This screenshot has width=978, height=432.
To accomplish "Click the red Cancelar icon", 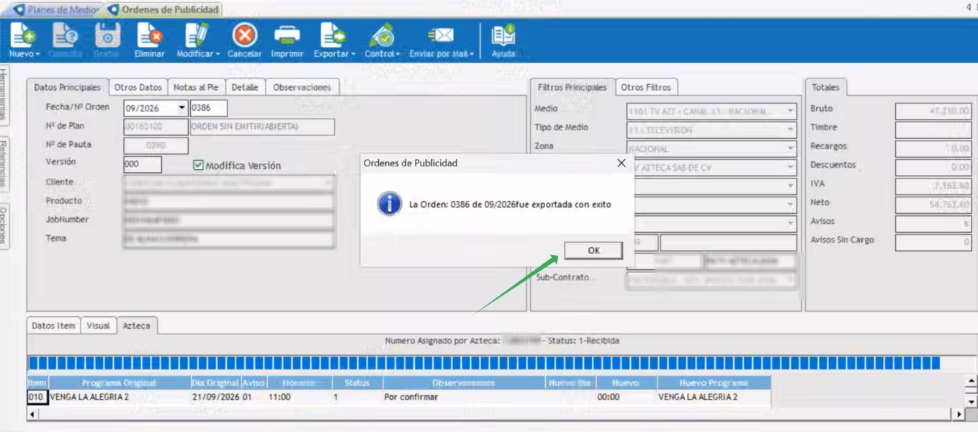I will tap(245, 35).
